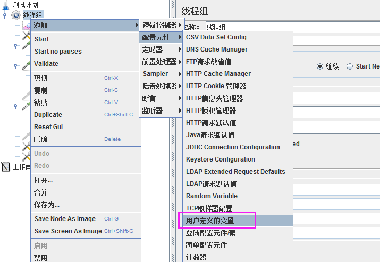
Task: Add CSV Data Set Config
Action: tap(238, 37)
